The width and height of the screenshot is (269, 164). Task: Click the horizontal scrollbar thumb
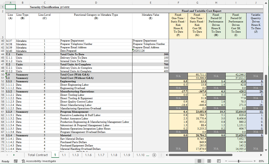pyautogui.click(x=200, y=155)
